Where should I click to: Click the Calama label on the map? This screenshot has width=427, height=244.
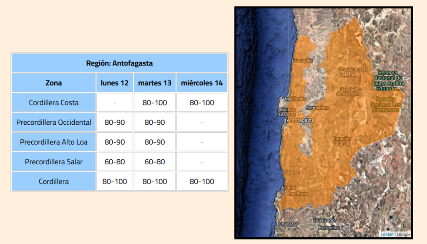point(347,74)
